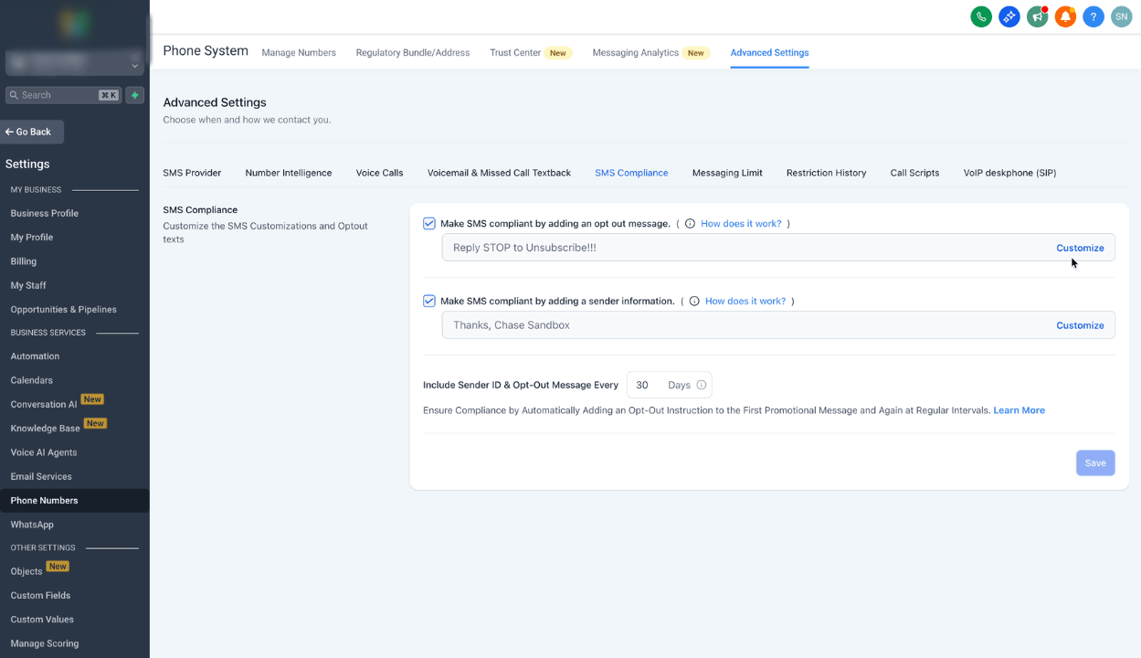Open the Messaging Limit sub-tab
The image size is (1141, 658).
727,173
